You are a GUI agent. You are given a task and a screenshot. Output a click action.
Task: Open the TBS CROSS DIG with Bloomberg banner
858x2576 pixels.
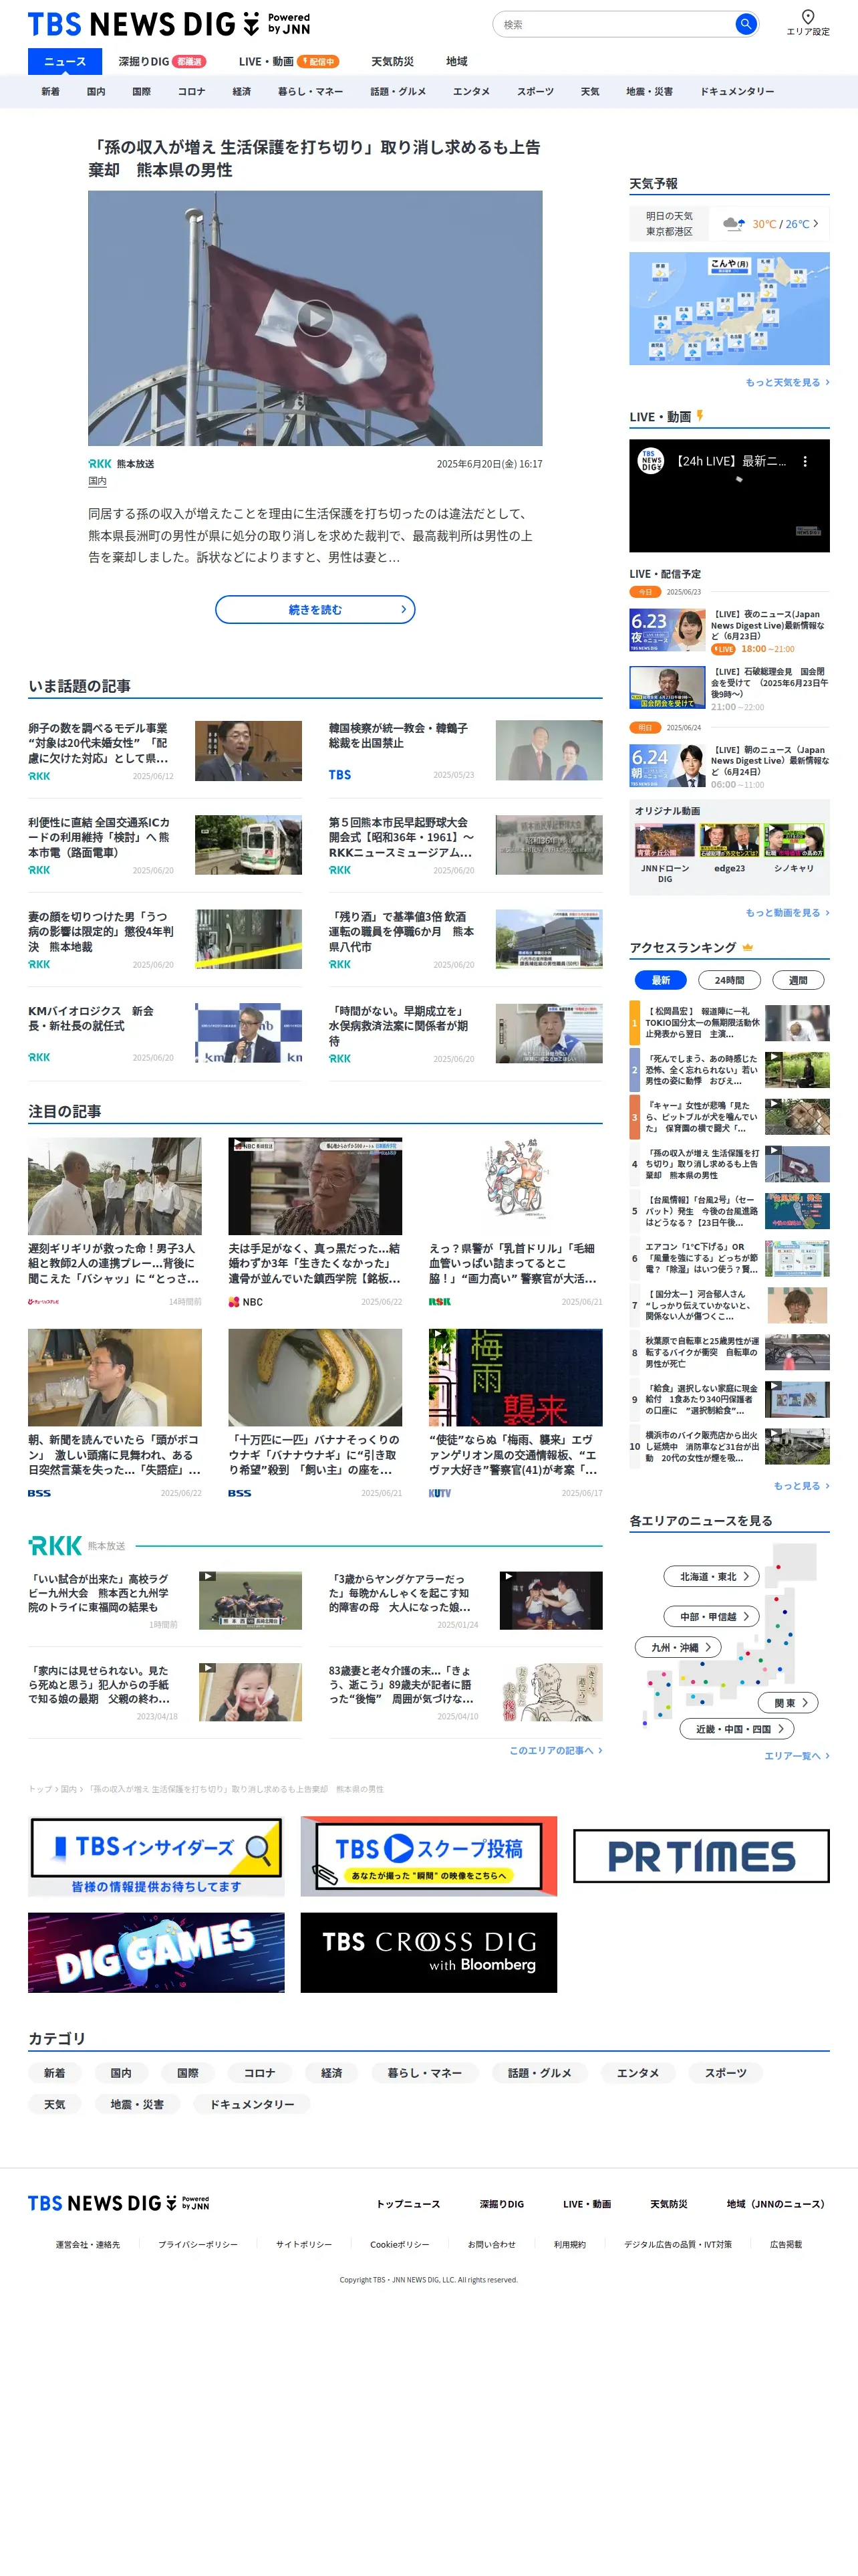[x=428, y=1952]
